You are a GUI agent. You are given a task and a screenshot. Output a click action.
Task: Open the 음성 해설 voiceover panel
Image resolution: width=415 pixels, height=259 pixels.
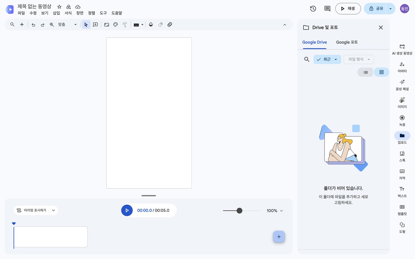point(402,85)
